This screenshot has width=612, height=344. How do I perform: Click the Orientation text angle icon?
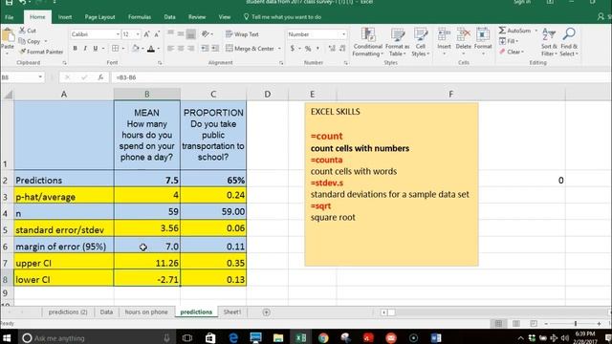(206, 34)
